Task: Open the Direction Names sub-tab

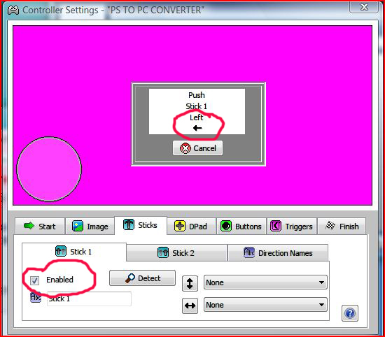Action: (x=278, y=252)
